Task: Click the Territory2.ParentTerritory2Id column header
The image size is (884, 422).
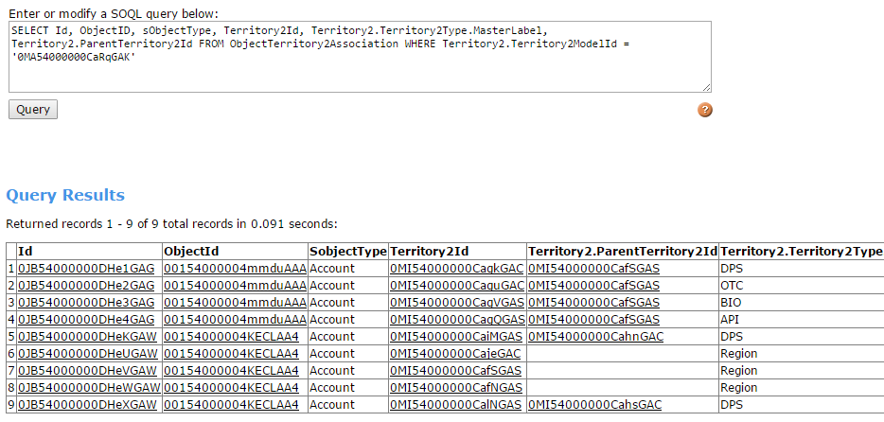Action: (x=622, y=252)
